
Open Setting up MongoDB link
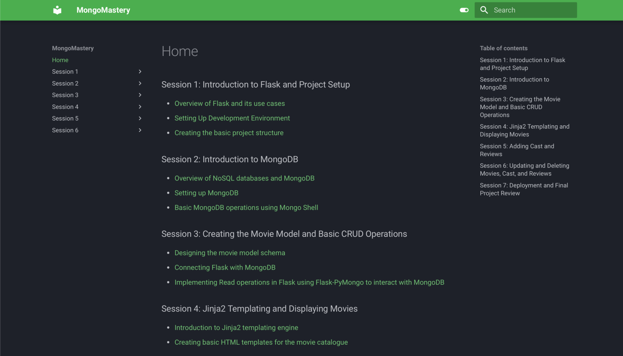(206, 193)
